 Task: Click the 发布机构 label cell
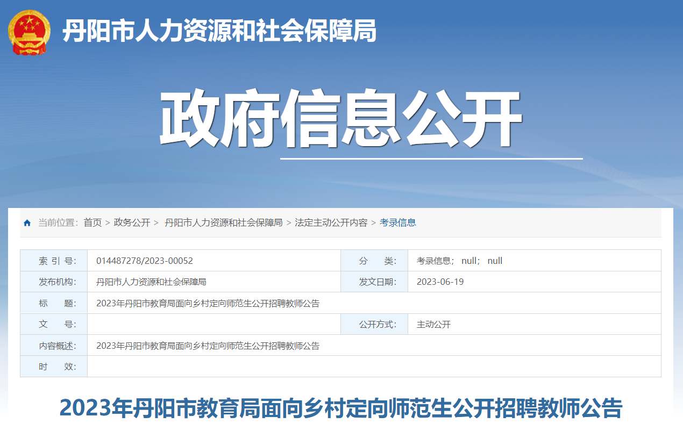pyautogui.click(x=54, y=282)
